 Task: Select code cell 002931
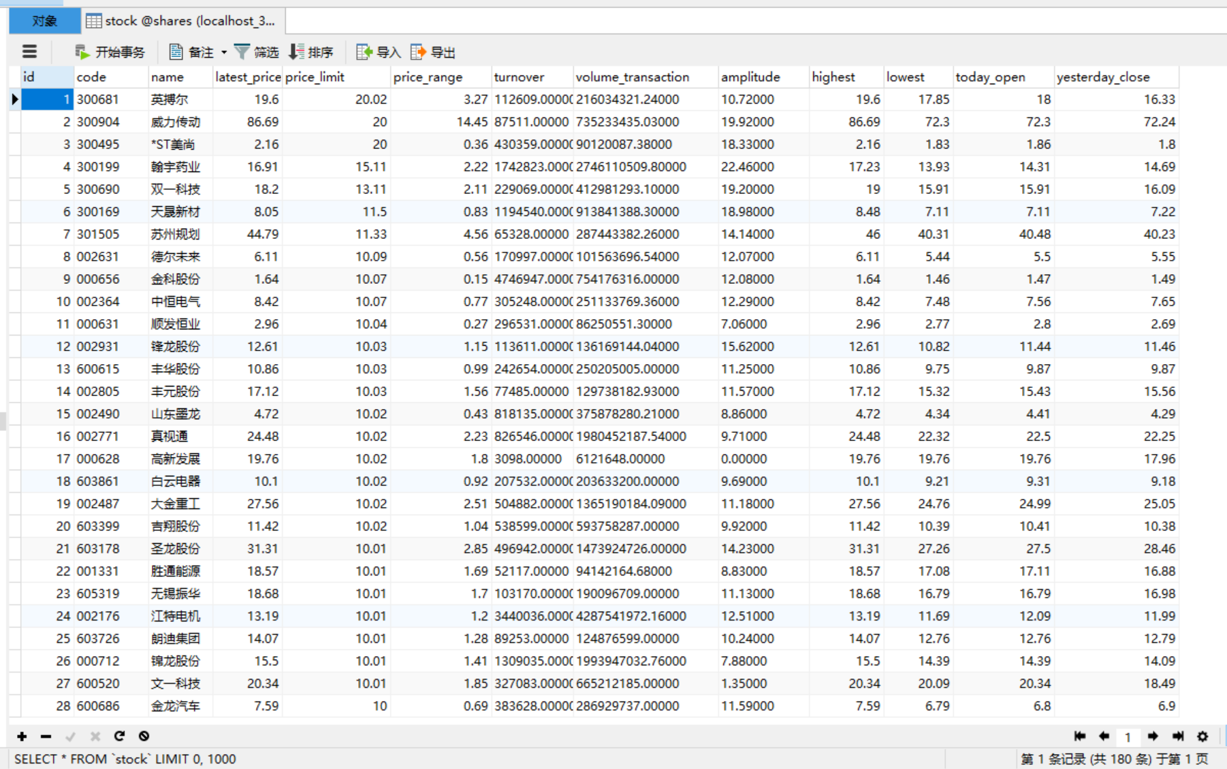point(111,346)
